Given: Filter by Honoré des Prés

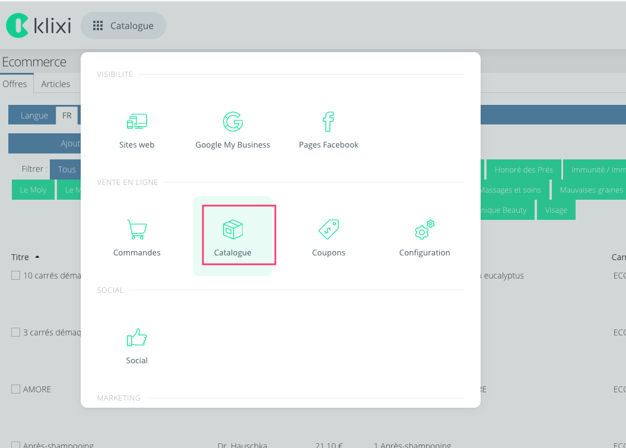Looking at the screenshot, I should pyautogui.click(x=523, y=169).
